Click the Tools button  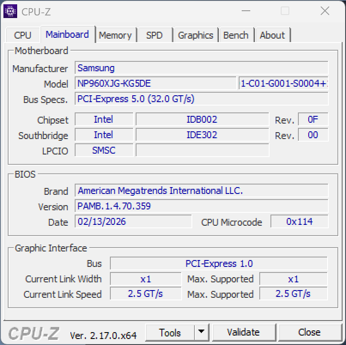[x=170, y=333]
